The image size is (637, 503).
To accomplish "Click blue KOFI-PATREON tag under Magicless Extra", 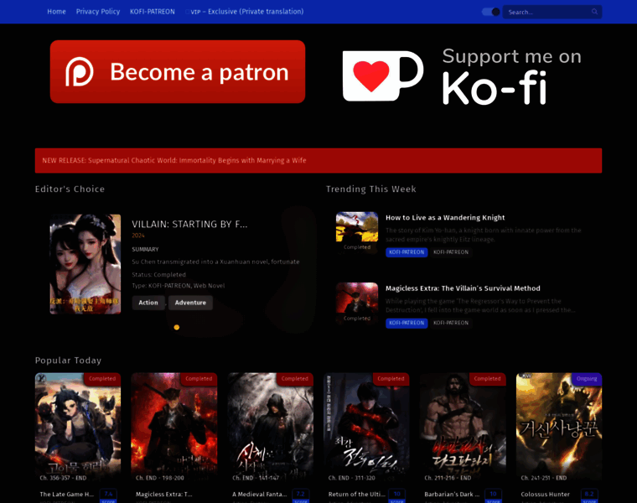I will pos(407,323).
